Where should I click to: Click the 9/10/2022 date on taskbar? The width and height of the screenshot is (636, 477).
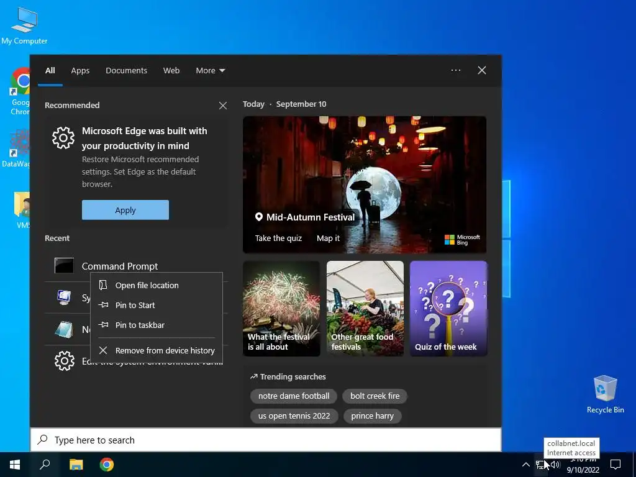pos(583,470)
